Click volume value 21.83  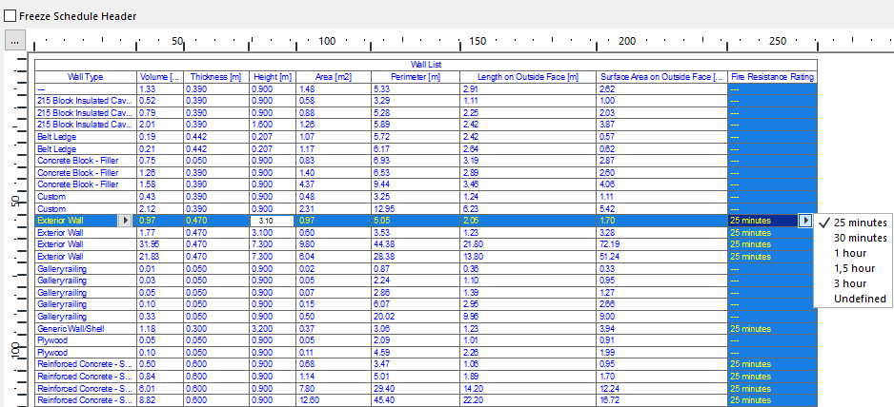pos(150,257)
